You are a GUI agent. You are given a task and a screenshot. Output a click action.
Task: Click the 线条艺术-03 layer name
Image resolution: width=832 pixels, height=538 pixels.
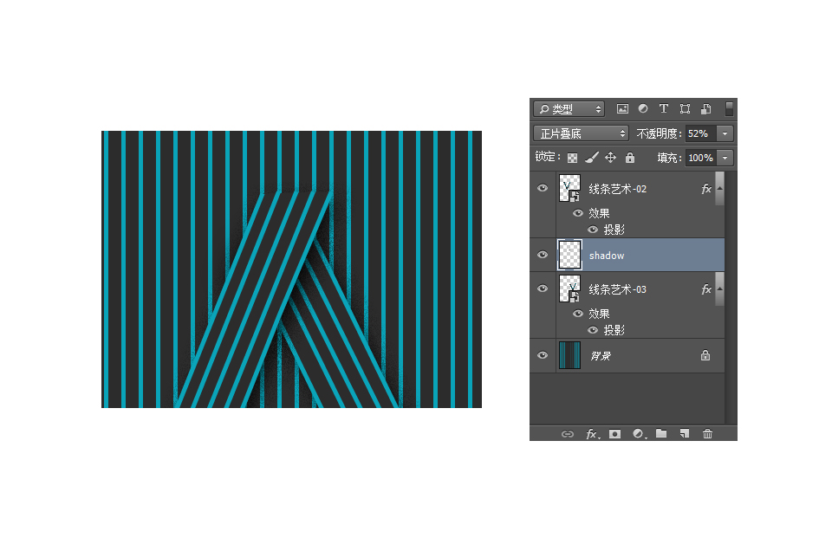[x=618, y=289]
